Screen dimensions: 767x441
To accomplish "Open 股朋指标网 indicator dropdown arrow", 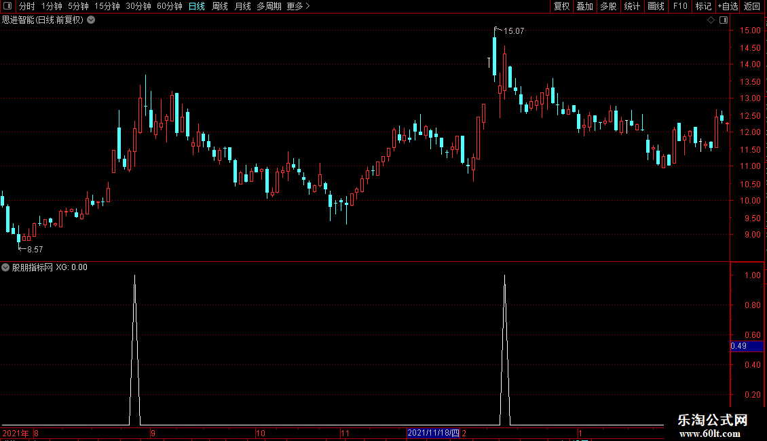I will pos(5,267).
